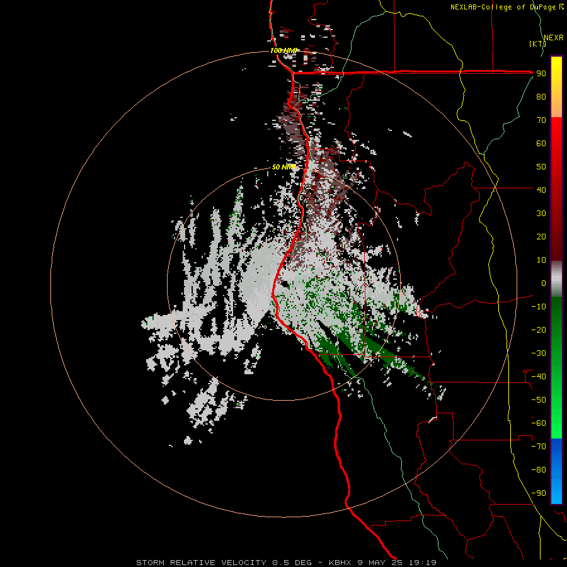This screenshot has height=567, width=567.
Task: Click the 50 value on velocity scale
Action: click(541, 167)
